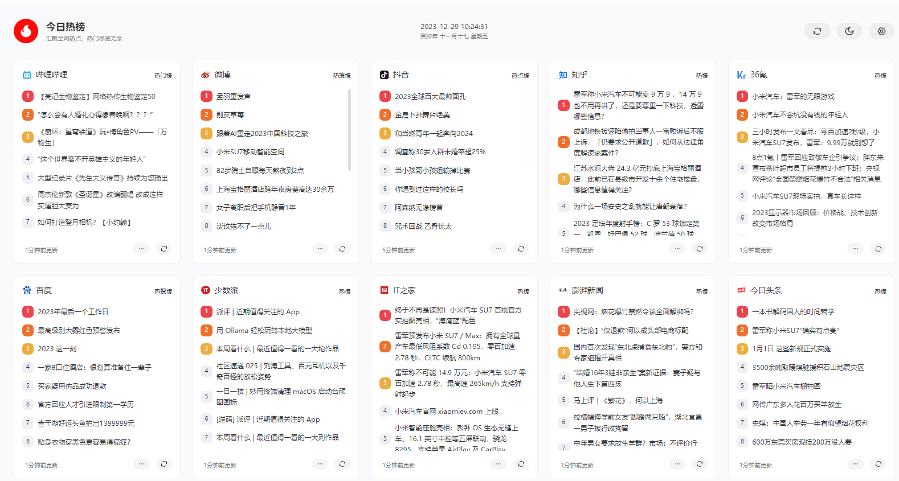Image resolution: width=899 pixels, height=481 pixels.
Task: Open more options in IT之家 card
Action: pyautogui.click(x=498, y=464)
